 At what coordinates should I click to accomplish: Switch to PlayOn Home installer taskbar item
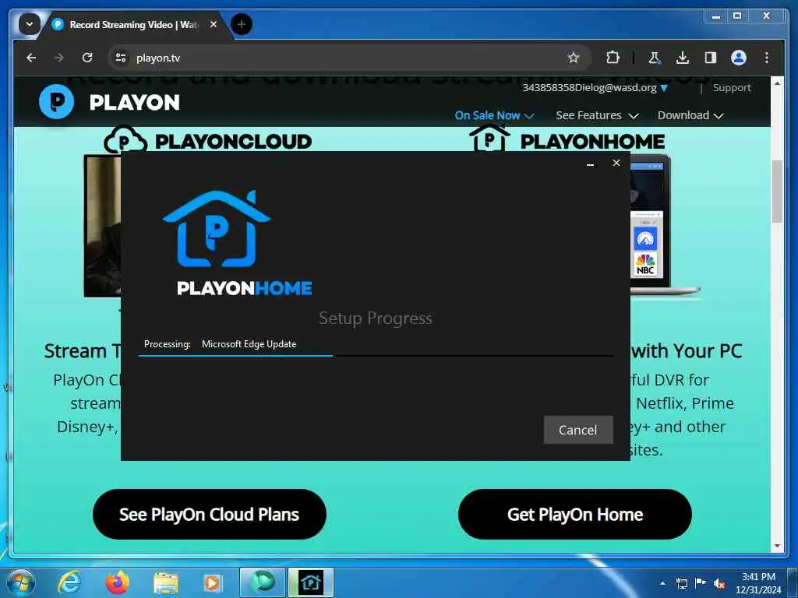[311, 582]
